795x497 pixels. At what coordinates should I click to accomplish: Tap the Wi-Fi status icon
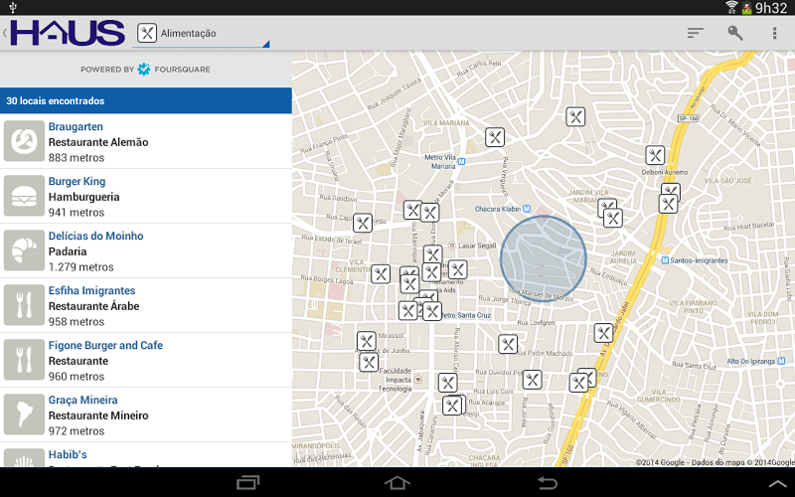(731, 7)
